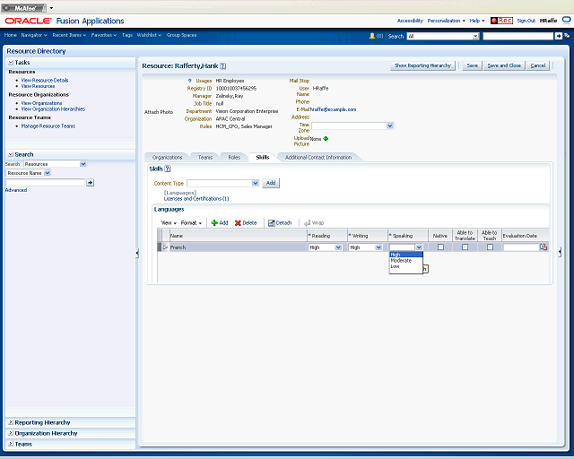Click the McAfee toolbar logo
The width and height of the screenshot is (574, 459).
tap(24, 8)
